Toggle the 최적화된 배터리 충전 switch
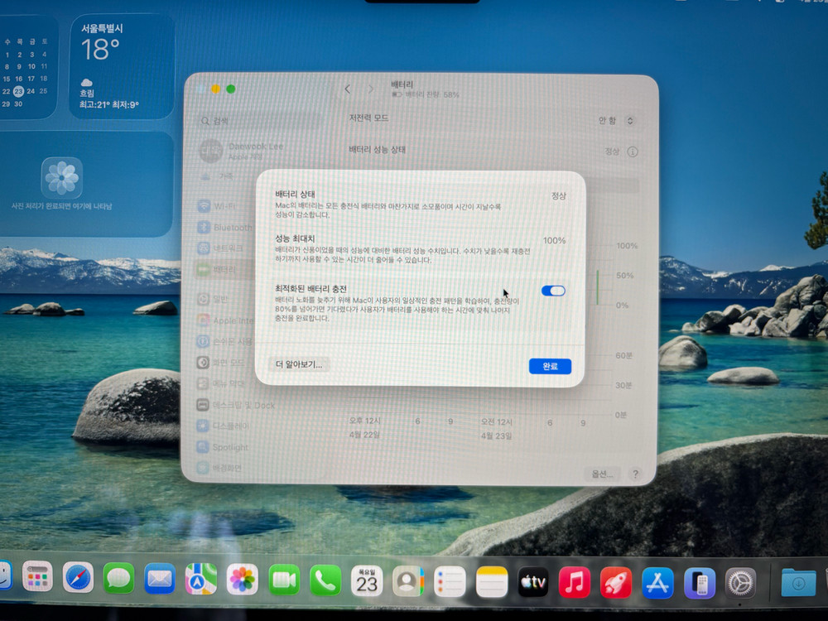 553,291
